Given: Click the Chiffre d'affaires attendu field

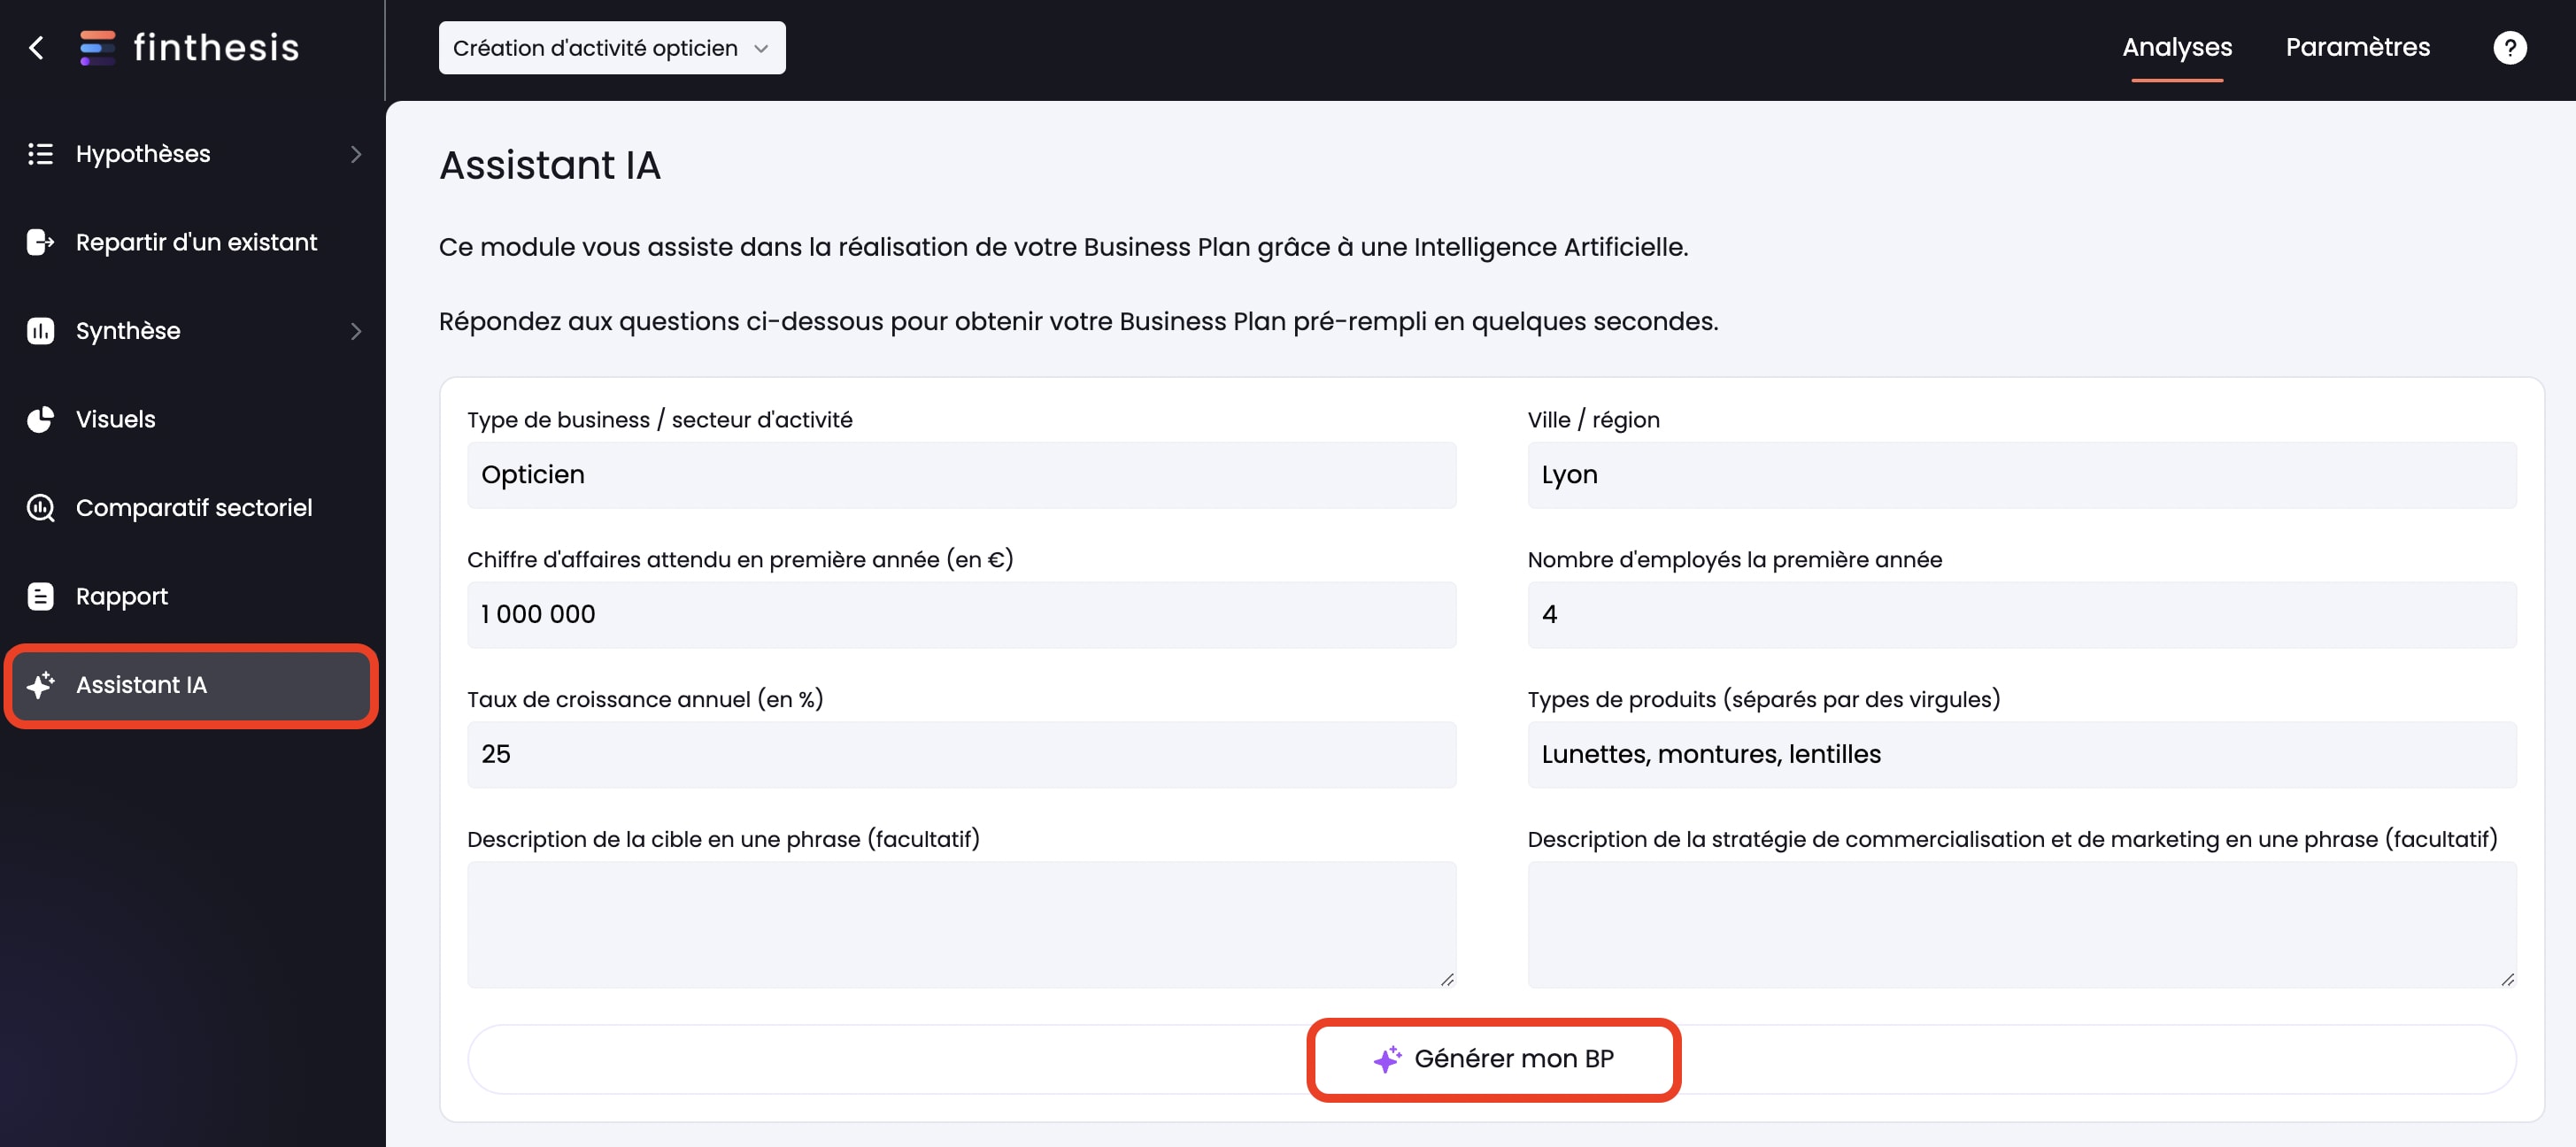Looking at the screenshot, I should (961, 614).
